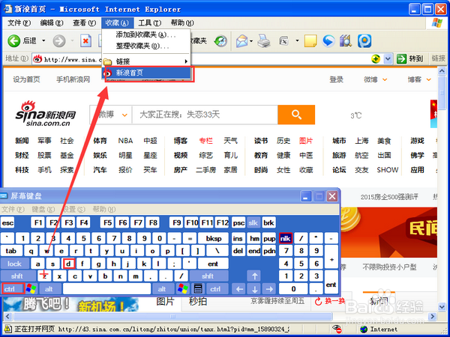
Task: Click the d key on screen keyboard
Action: tap(68, 264)
